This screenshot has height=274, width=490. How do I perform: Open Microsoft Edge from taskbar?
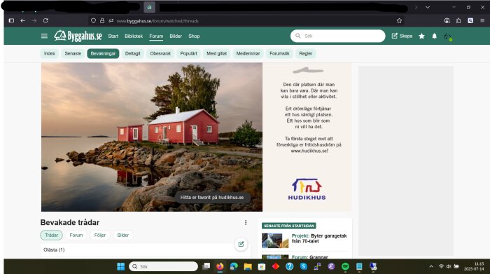click(234, 266)
